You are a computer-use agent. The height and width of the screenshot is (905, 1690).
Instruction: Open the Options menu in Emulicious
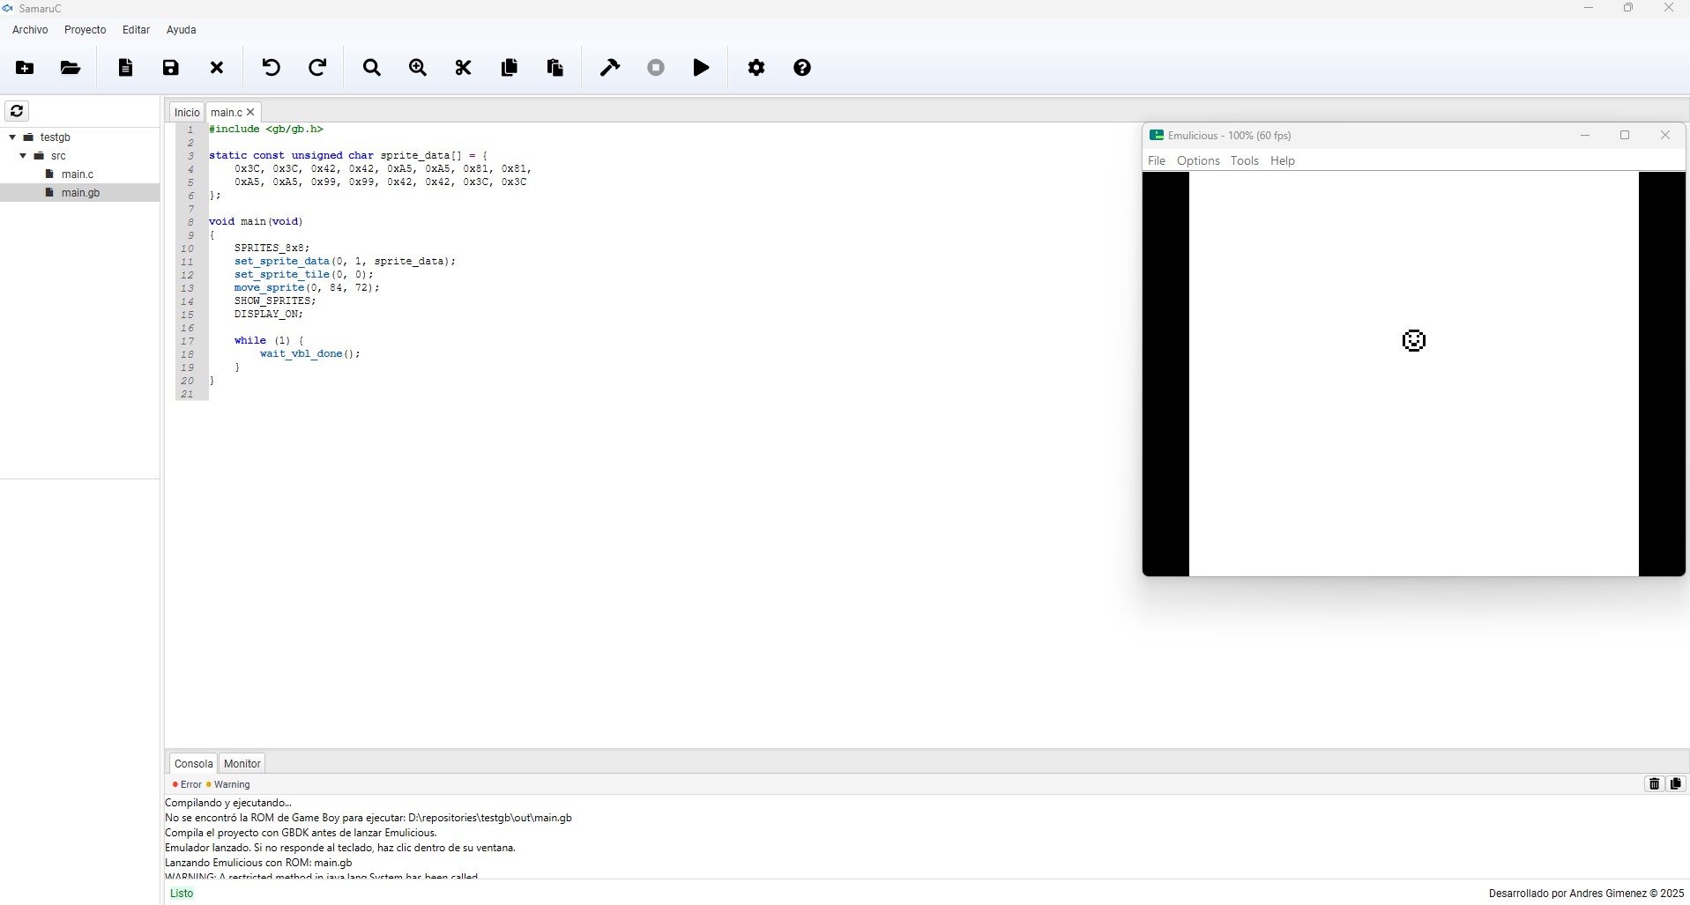pos(1198,160)
